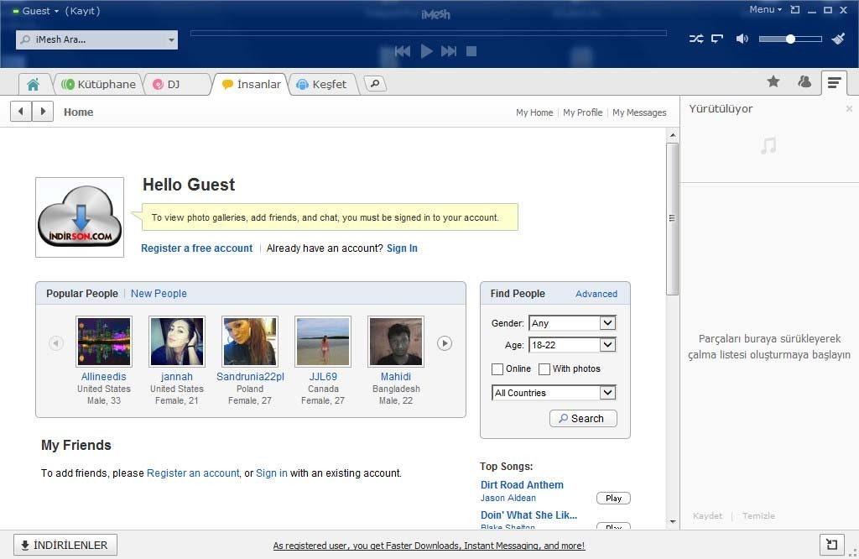
Task: Adjust the volume slider
Action: click(790, 39)
